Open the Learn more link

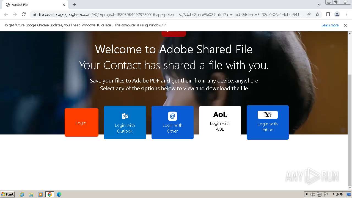click(x=330, y=25)
